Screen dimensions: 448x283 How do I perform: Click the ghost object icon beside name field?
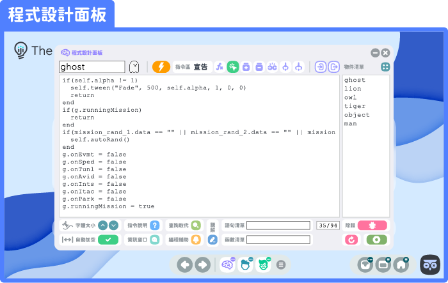point(134,66)
